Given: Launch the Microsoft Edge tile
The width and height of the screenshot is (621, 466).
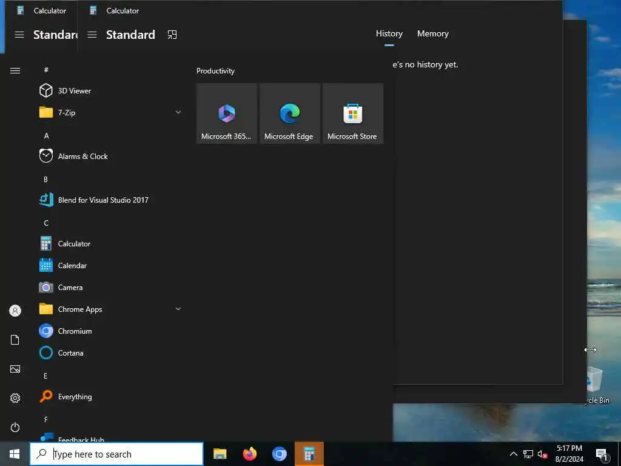Looking at the screenshot, I should click(289, 113).
